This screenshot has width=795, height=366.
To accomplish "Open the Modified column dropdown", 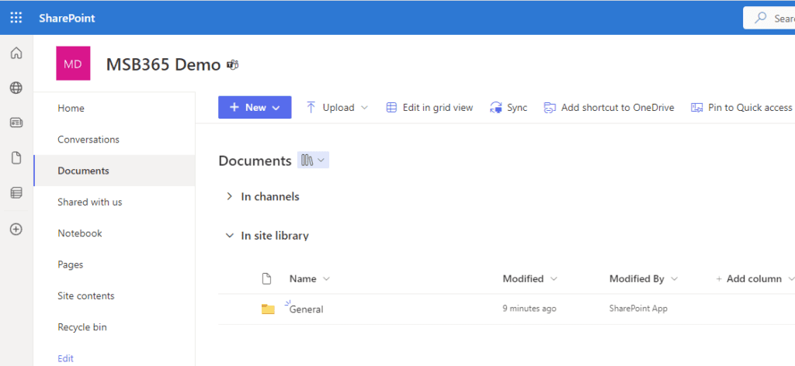I will coord(554,279).
